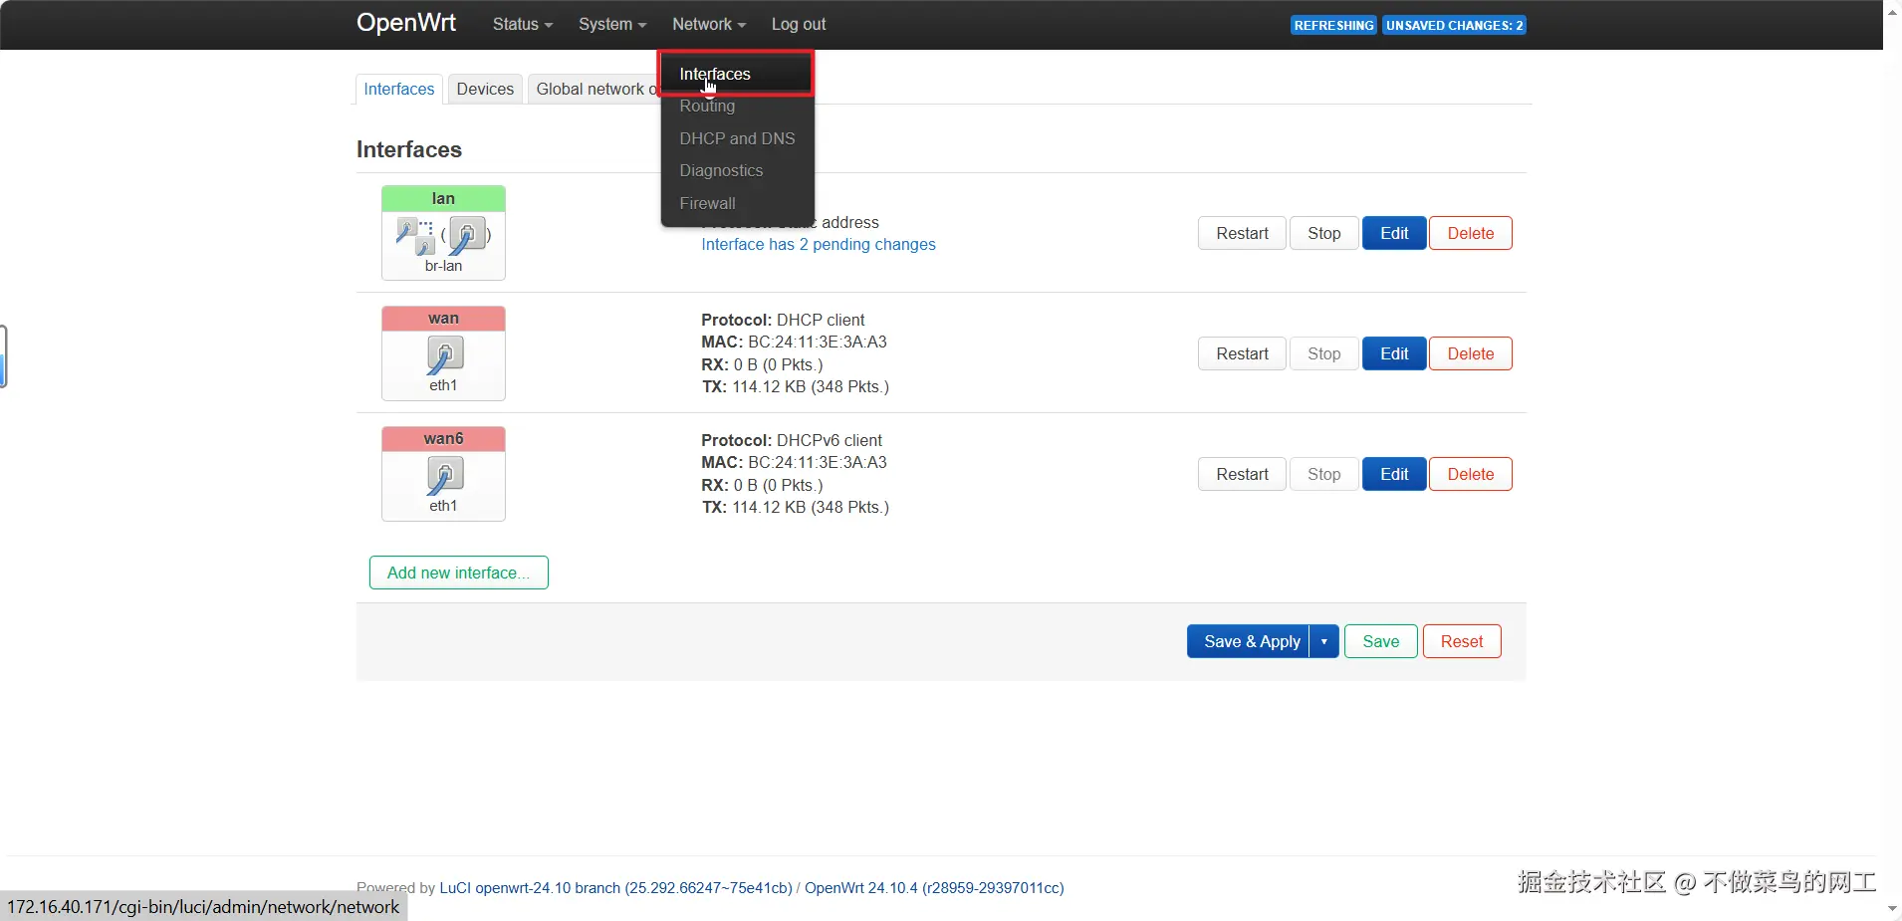Stop the wan6 interface
This screenshot has height=921, width=1902.
click(1323, 474)
